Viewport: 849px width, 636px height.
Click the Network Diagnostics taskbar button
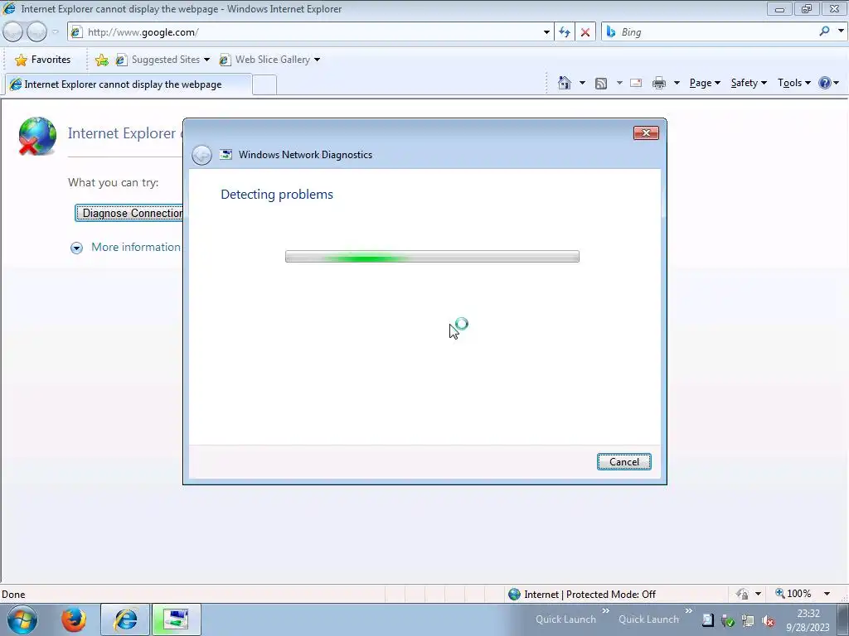click(177, 619)
